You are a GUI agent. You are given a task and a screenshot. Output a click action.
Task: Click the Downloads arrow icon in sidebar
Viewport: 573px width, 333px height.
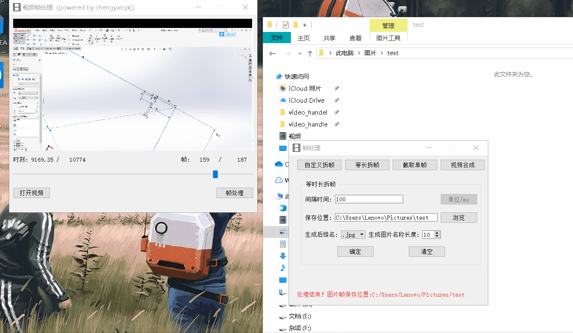283,256
